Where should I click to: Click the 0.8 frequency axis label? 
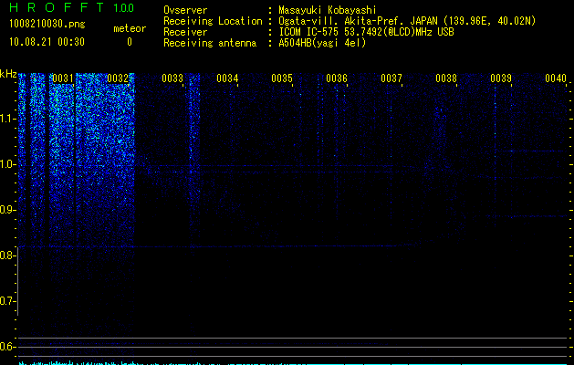click(8, 255)
